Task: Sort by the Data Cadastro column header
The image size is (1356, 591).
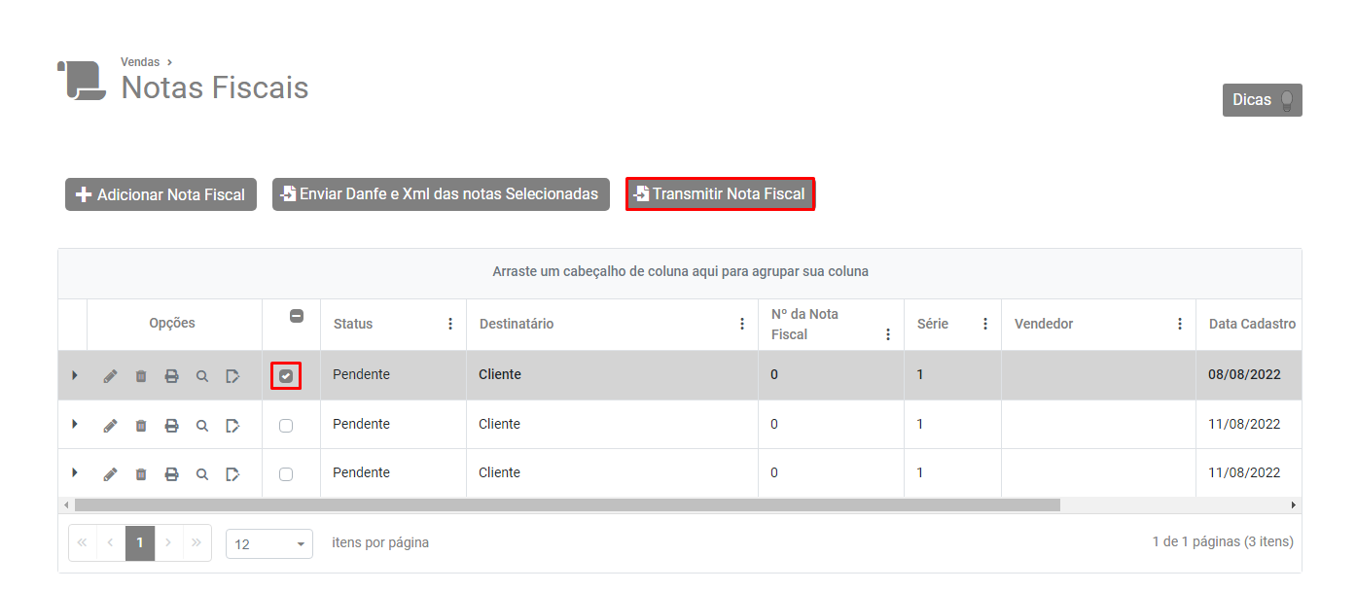Action: pyautogui.click(x=1252, y=324)
